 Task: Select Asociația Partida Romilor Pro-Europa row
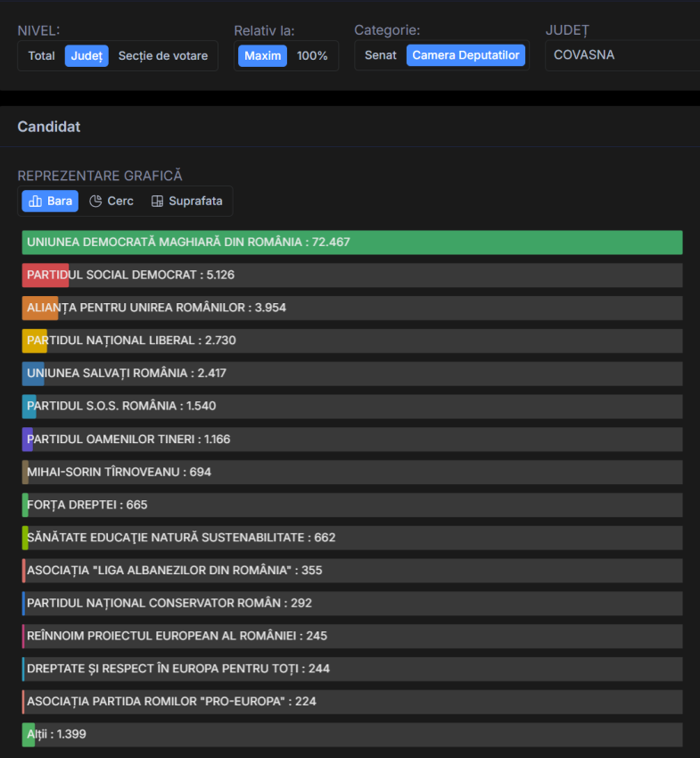point(352,702)
